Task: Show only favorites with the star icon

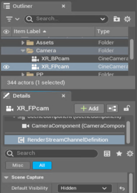Action: [x=119, y=154]
